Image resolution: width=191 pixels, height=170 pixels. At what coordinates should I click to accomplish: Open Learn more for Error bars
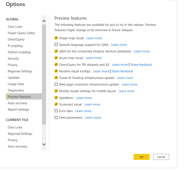click(83, 111)
